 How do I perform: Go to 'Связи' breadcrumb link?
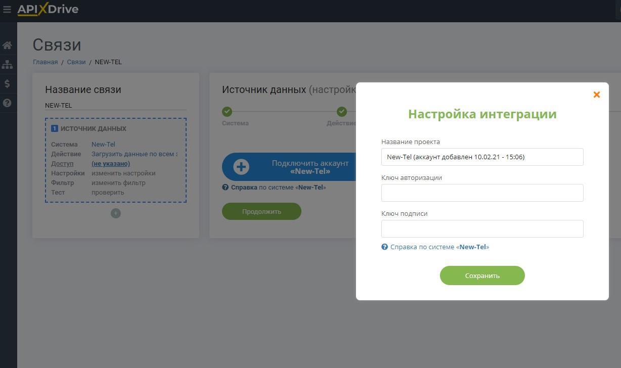click(x=76, y=62)
